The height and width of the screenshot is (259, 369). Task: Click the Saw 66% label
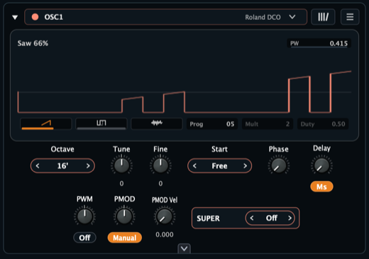click(33, 43)
